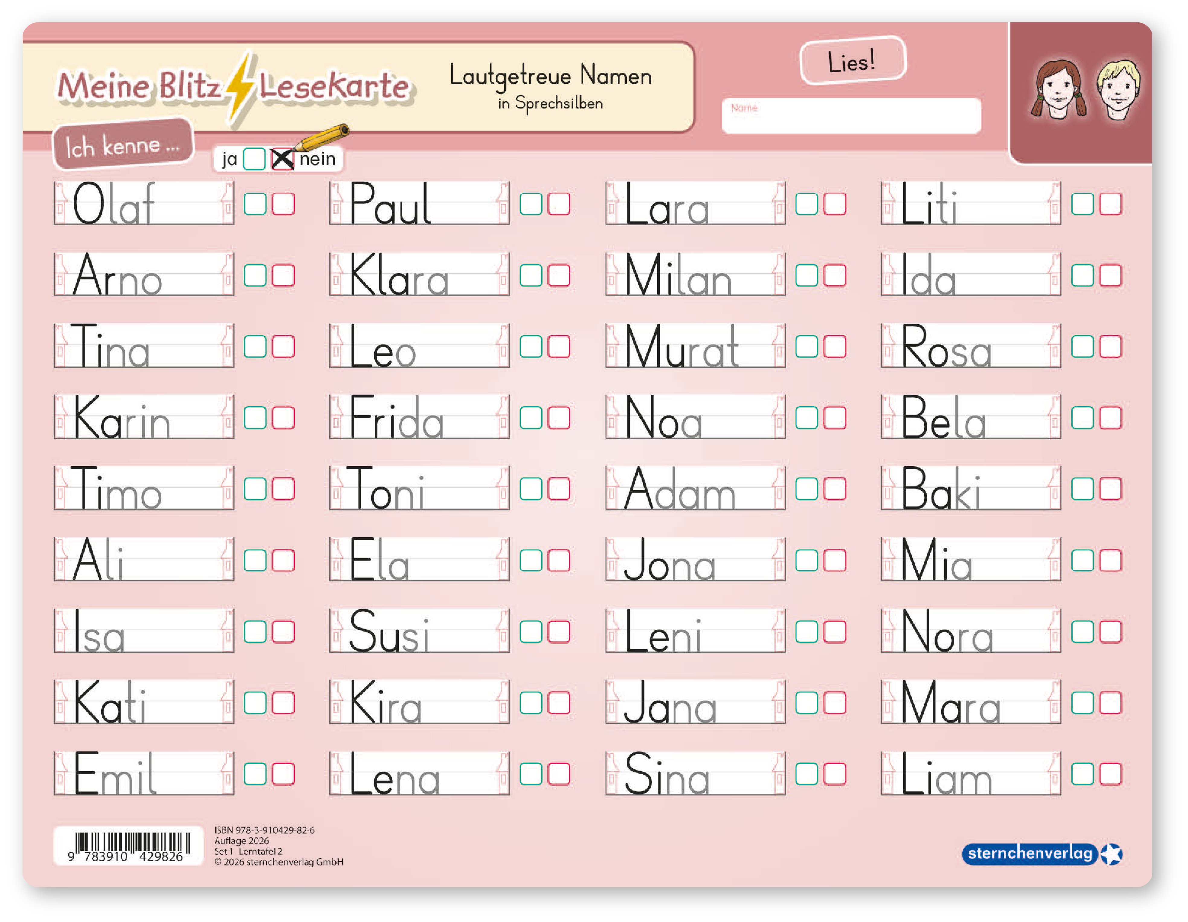The width and height of the screenshot is (1188, 922).
Task: Tick the red nein box beside Murat
Action: click(x=834, y=346)
